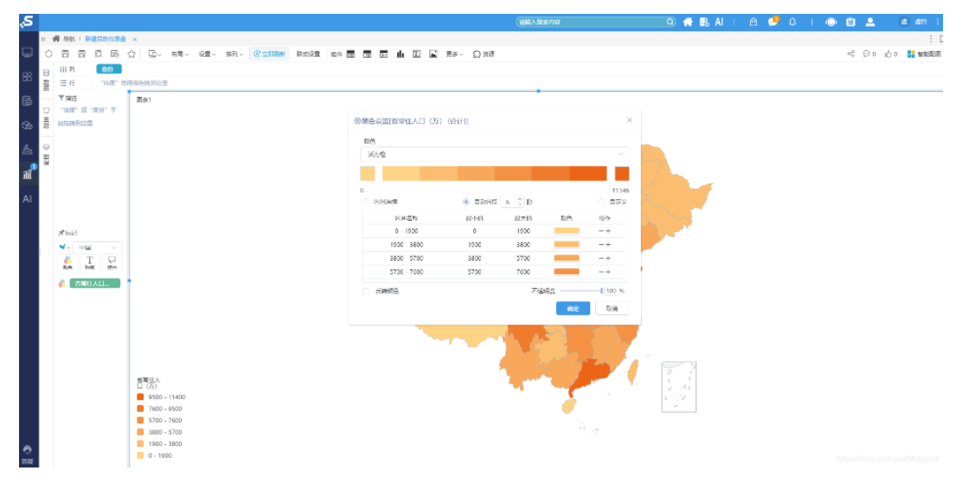The height and width of the screenshot is (490, 969).
Task: Click the smart chart button at toolbar right
Action: click(924, 54)
